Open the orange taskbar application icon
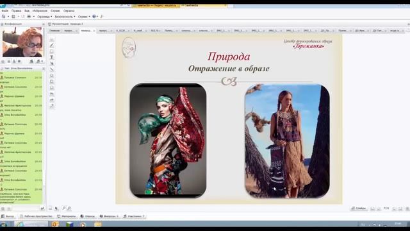410x231 pixels. click(x=55, y=224)
